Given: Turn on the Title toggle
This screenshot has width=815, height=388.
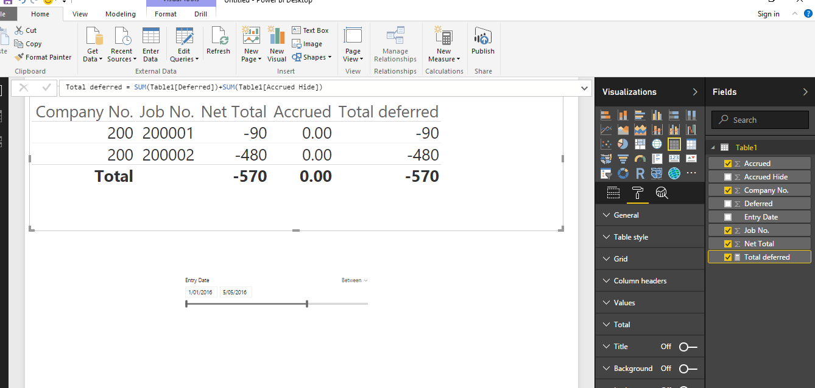Looking at the screenshot, I should [x=688, y=347].
